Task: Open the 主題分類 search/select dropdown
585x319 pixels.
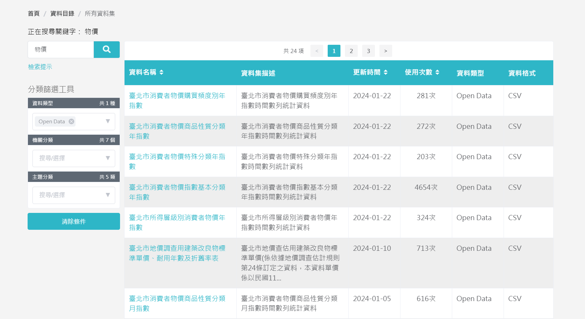Action: pos(74,195)
